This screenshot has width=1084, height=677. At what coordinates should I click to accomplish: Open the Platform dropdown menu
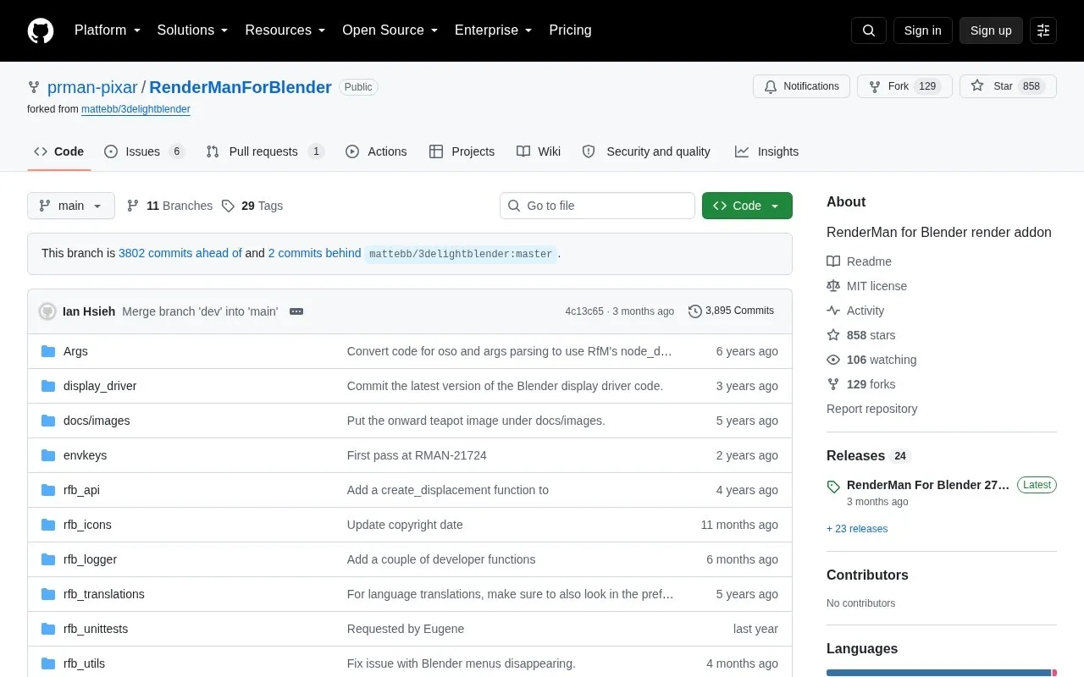[x=108, y=30]
